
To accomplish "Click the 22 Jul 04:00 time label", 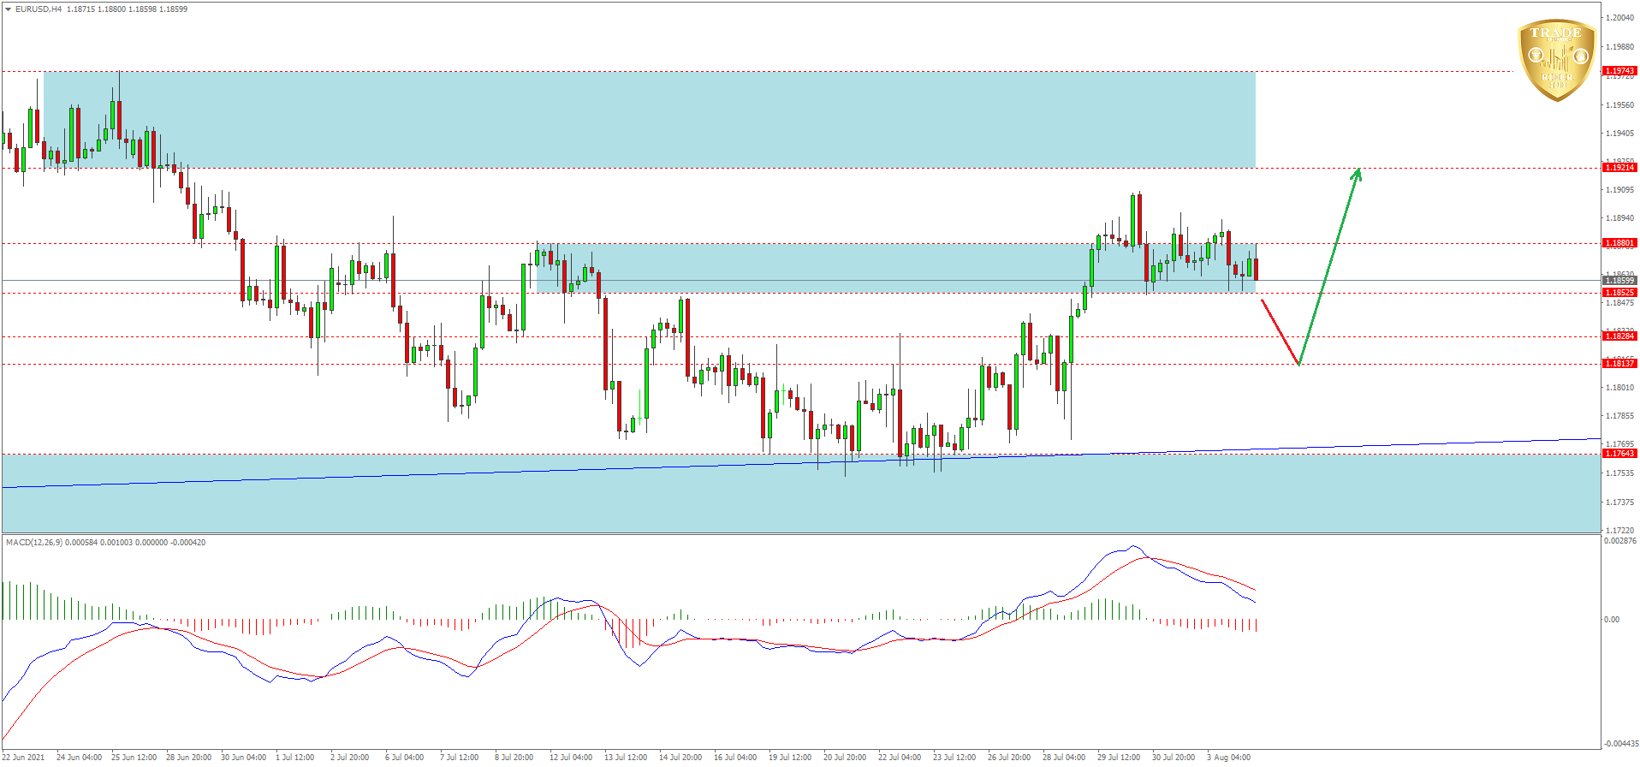I will pos(900,758).
